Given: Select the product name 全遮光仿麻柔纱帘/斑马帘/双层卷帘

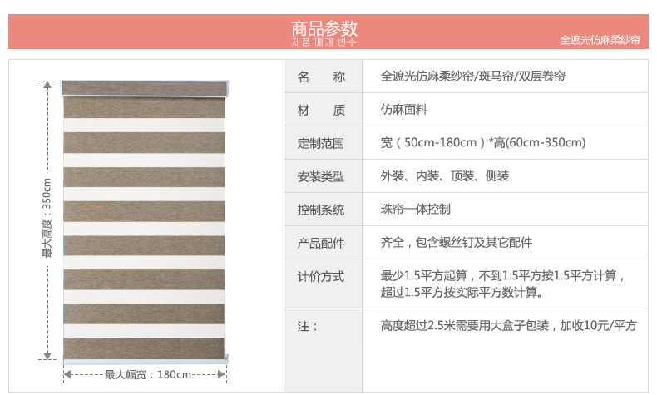Looking at the screenshot, I should point(472,77).
